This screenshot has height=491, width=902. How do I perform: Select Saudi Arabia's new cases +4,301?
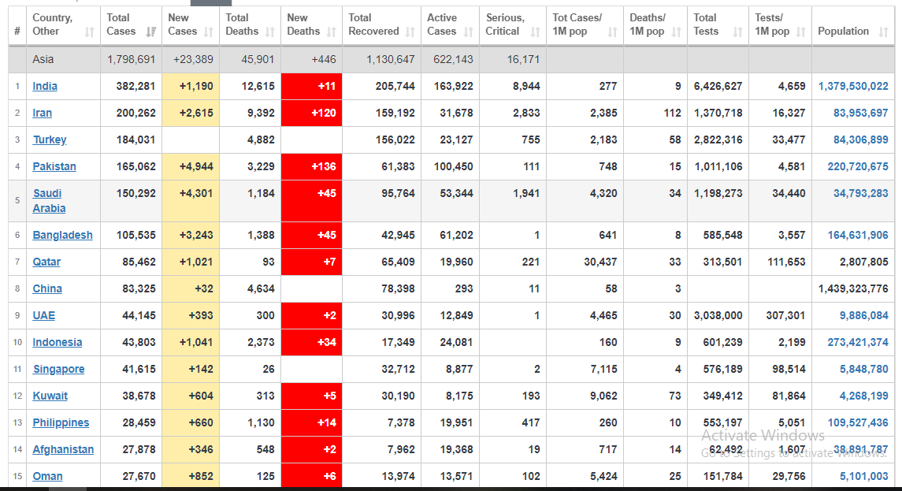[x=191, y=201]
